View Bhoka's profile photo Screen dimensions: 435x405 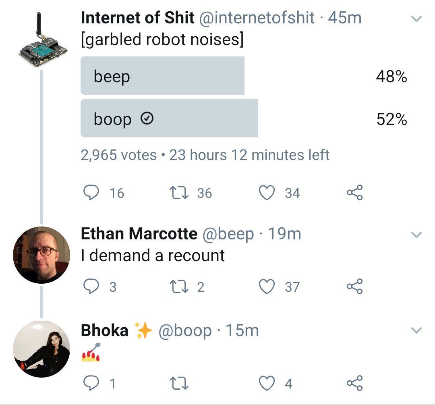pos(41,349)
